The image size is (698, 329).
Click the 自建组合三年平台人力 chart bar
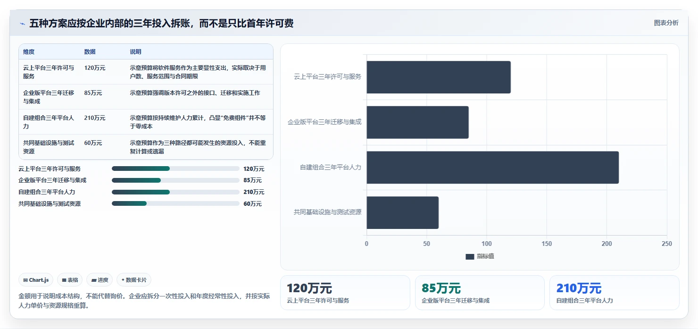pyautogui.click(x=492, y=167)
